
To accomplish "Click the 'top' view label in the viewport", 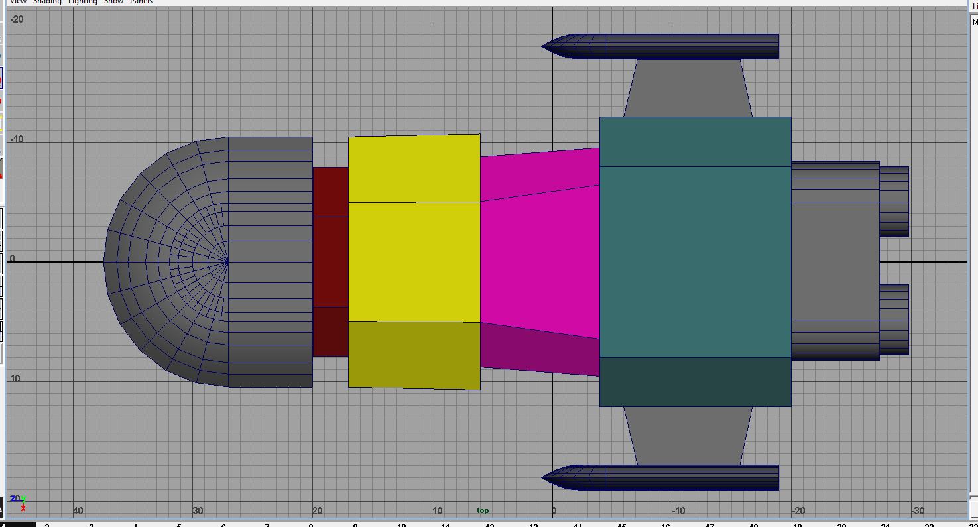I will [x=483, y=510].
